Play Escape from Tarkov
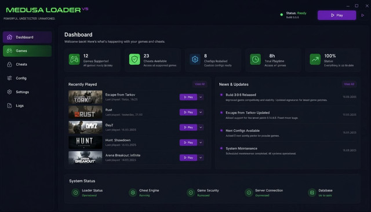Image resolution: width=371 pixels, height=212 pixels. (188, 97)
